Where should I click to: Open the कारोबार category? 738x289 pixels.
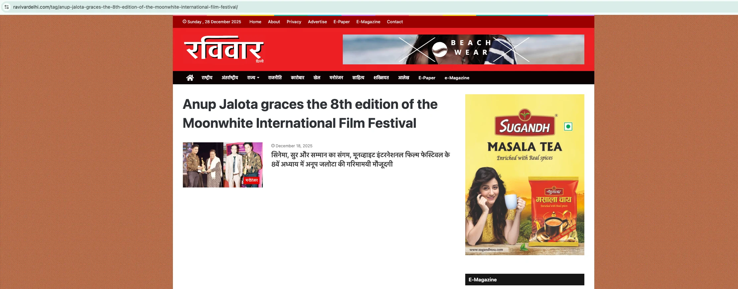[x=298, y=78]
